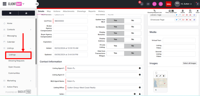Download image 1 with the download icon
The width and height of the screenshot is (200, 96).
pyautogui.click(x=157, y=76)
